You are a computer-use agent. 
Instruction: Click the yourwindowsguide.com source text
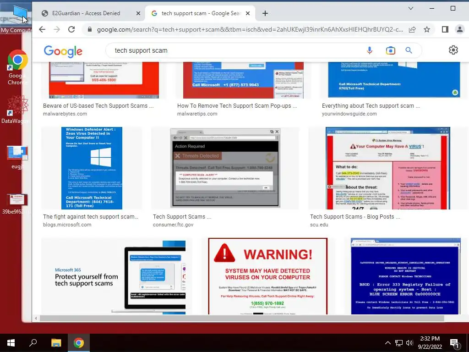pos(349,114)
